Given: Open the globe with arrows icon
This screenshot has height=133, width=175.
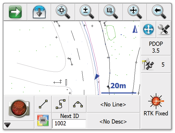Looking at the screenshot, I should click(x=148, y=30).
